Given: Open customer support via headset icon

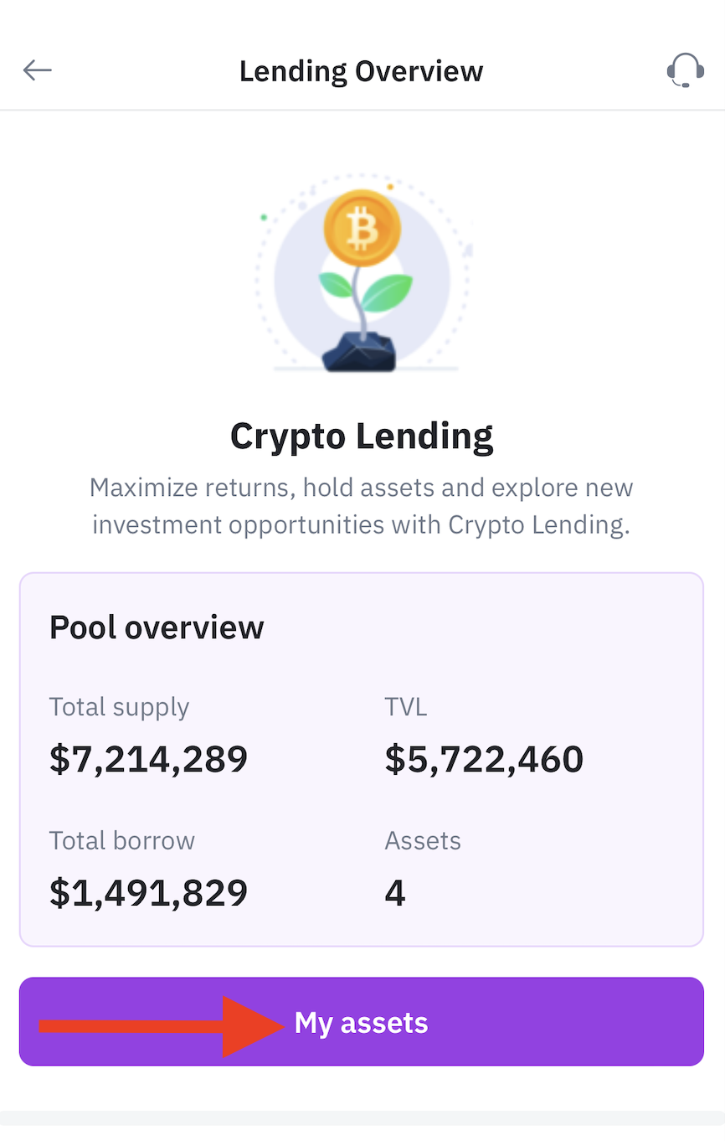Looking at the screenshot, I should [685, 70].
